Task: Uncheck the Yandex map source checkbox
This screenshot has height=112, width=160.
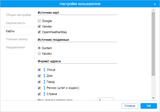Action: point(39,27)
